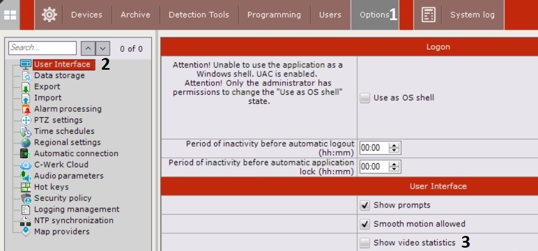538x251 pixels.
Task: Decrease application lock time with down arrow
Action: coord(395,169)
